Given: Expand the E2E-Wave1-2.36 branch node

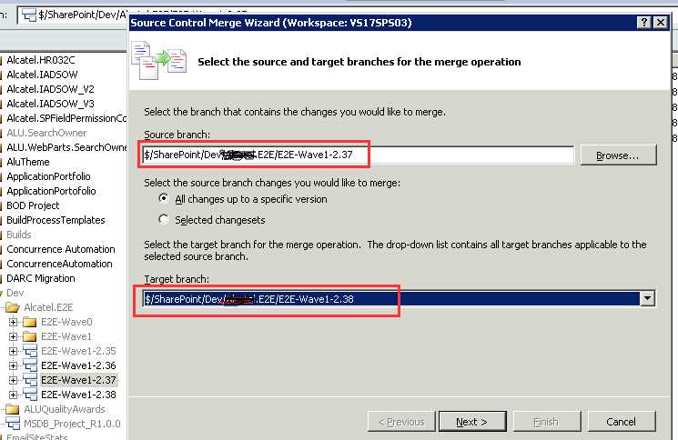Looking at the screenshot, I should (x=13, y=365).
